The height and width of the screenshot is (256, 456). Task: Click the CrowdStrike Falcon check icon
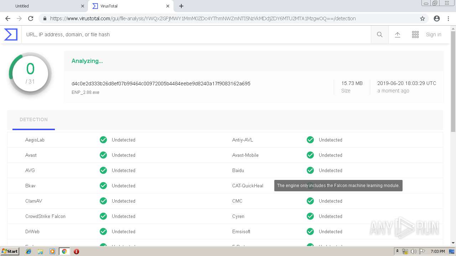tap(103, 216)
